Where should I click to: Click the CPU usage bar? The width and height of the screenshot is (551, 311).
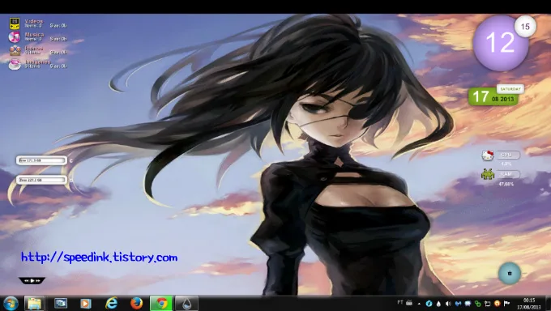pos(508,155)
